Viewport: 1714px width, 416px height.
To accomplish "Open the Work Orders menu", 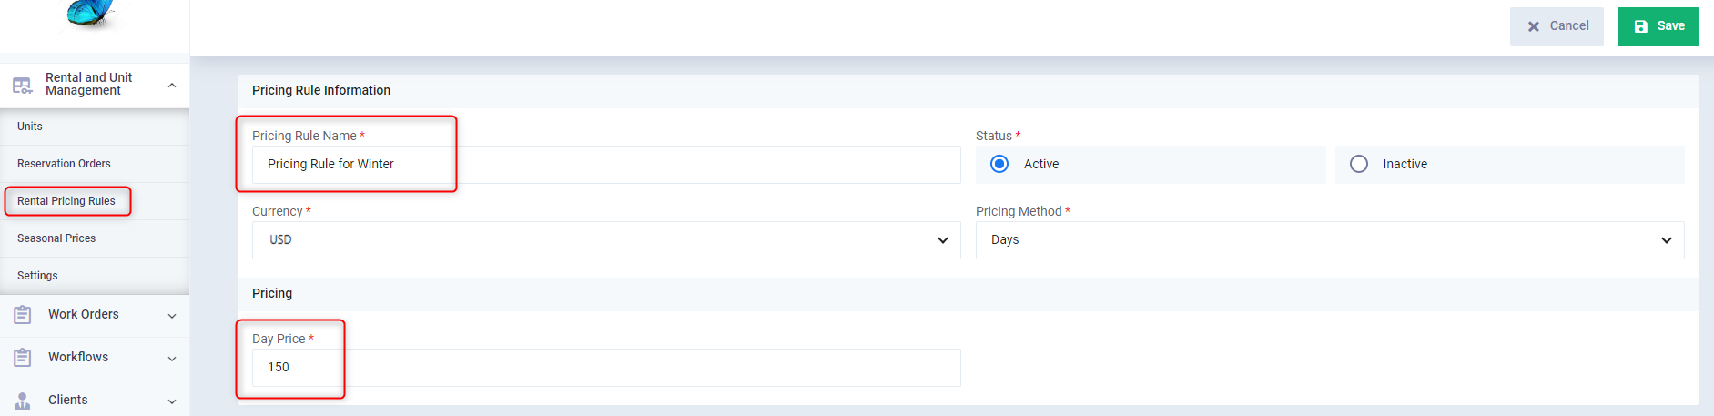I will (95, 315).
